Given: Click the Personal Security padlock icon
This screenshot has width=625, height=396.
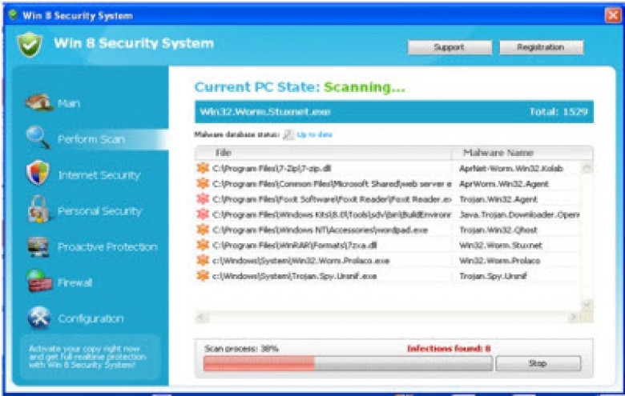Looking at the screenshot, I should point(38,209).
